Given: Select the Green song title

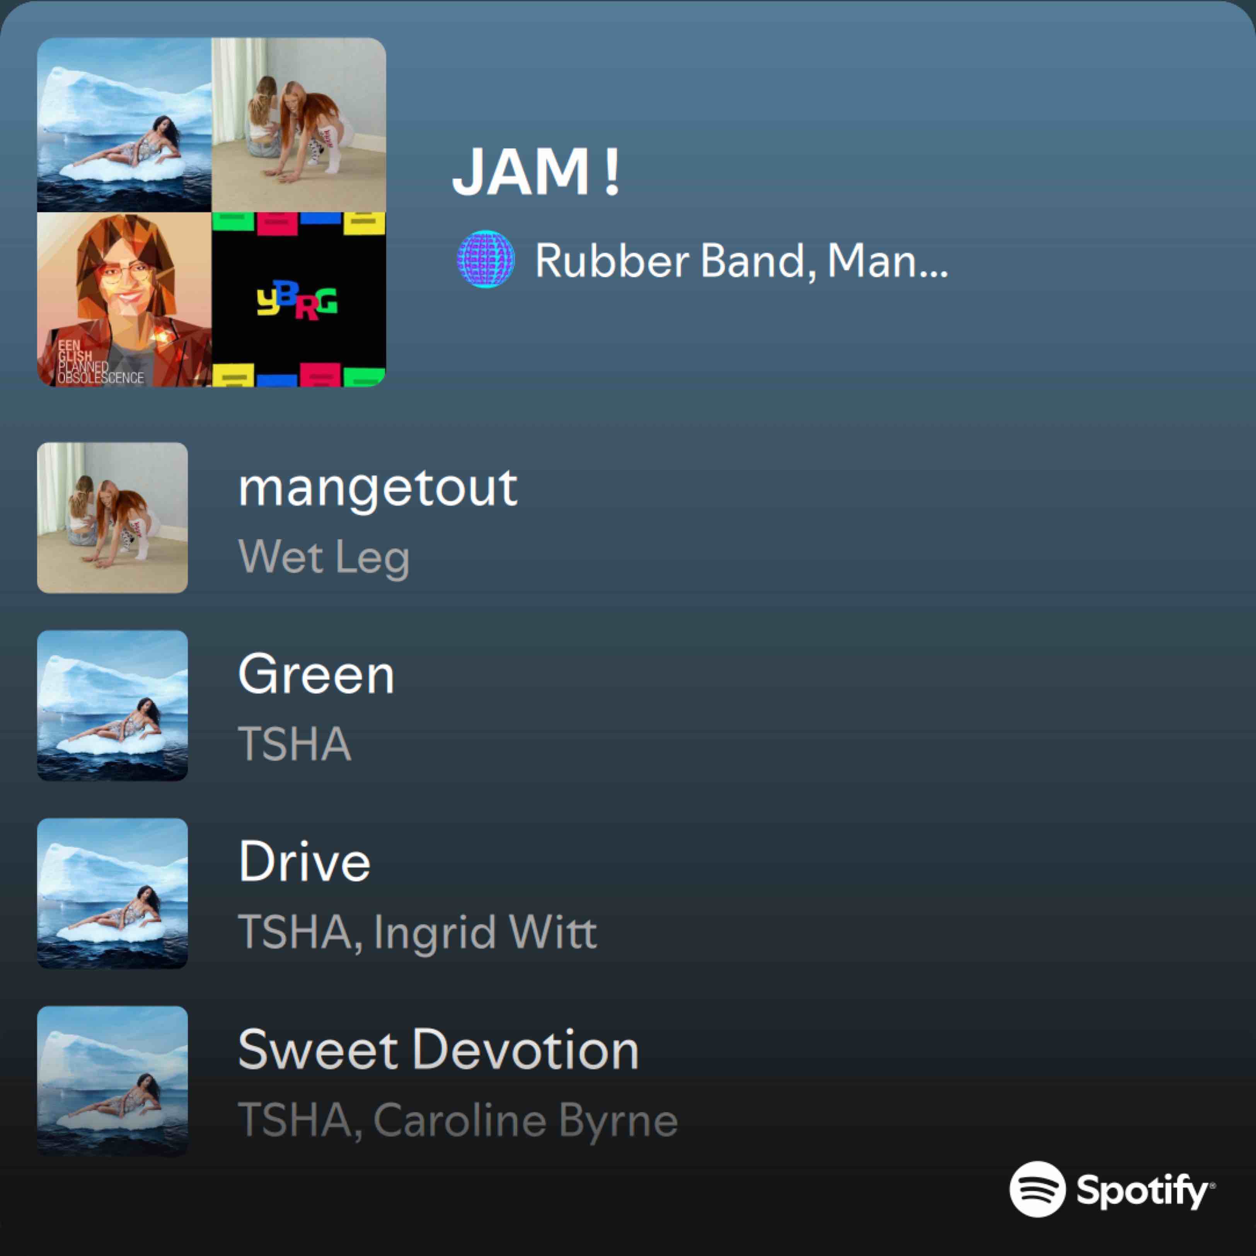Looking at the screenshot, I should 316,674.
